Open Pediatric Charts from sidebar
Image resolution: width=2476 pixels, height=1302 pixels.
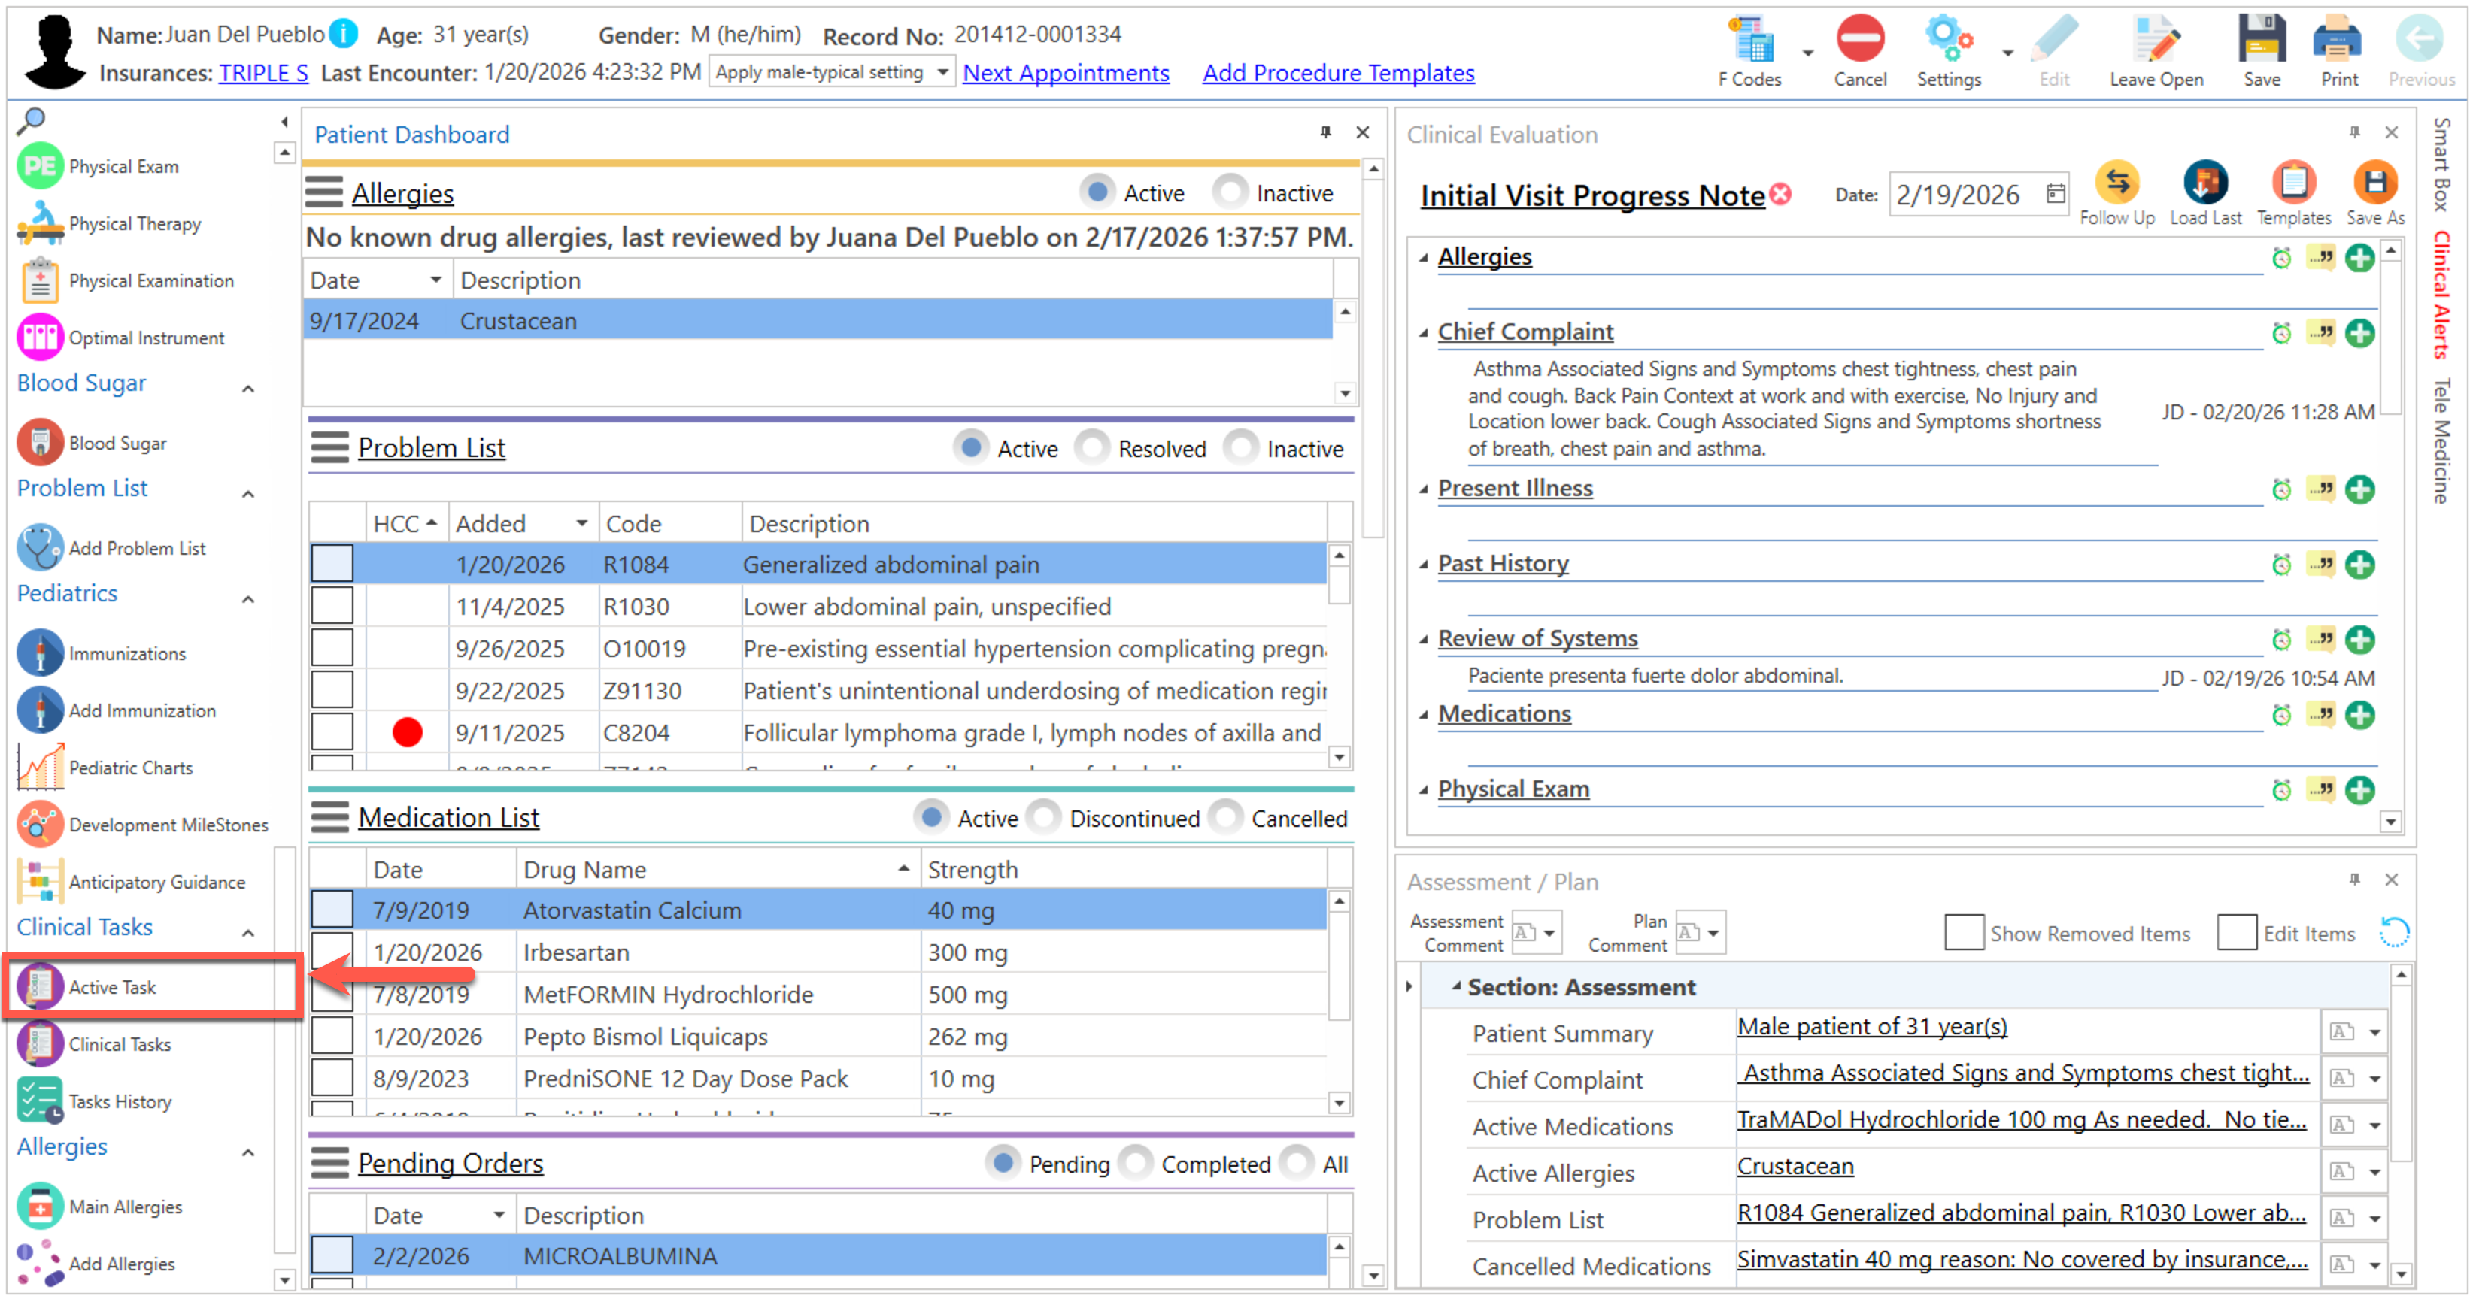(130, 768)
